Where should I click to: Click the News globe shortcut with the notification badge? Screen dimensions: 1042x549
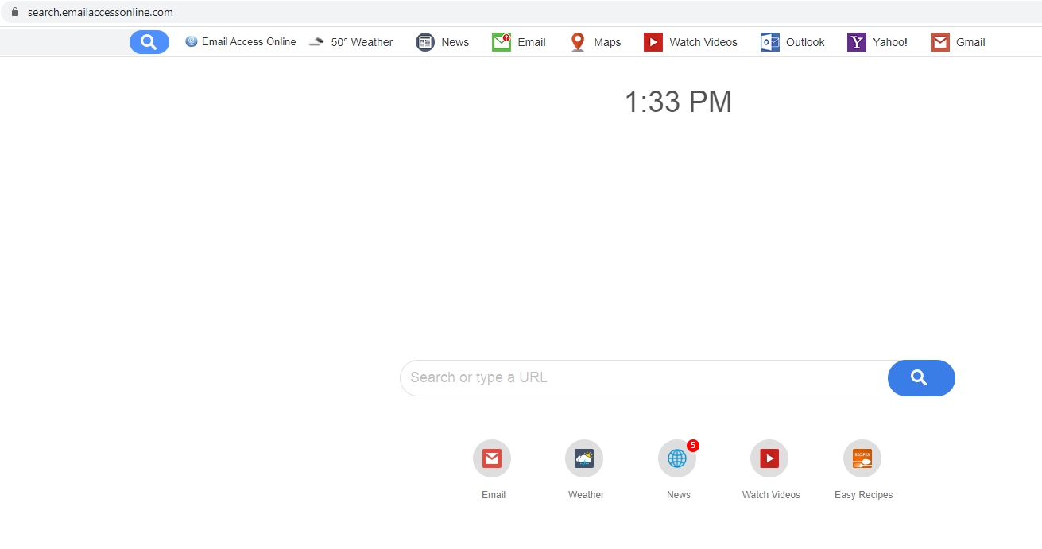point(677,458)
